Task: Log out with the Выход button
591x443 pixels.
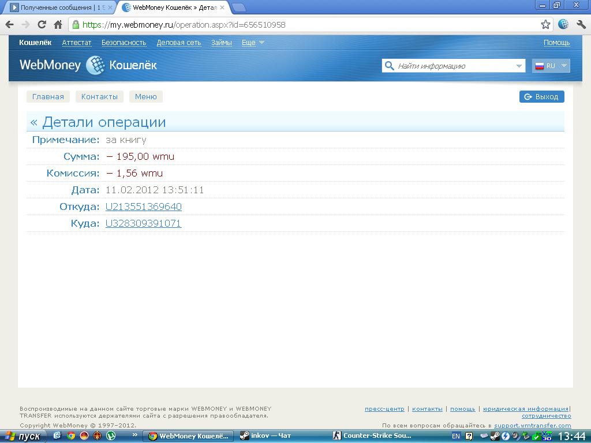Action: [541, 97]
